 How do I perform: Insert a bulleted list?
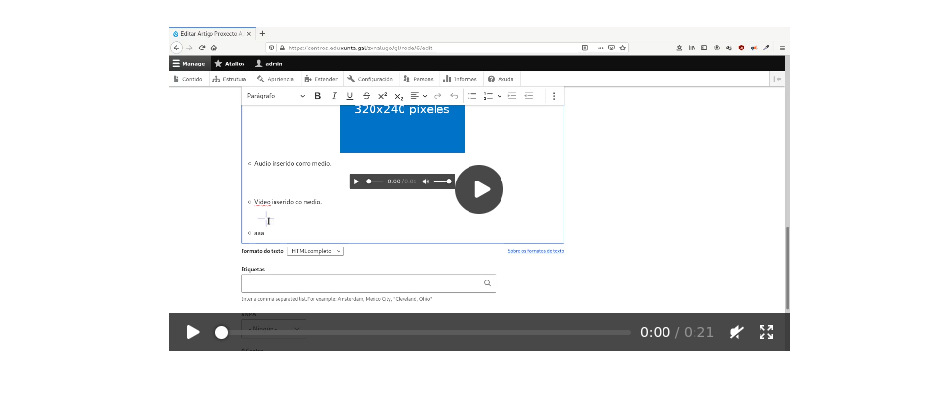[x=471, y=96]
